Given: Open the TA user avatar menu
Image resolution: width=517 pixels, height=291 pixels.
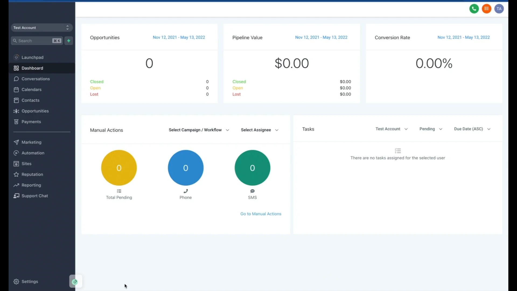Looking at the screenshot, I should click(499, 9).
